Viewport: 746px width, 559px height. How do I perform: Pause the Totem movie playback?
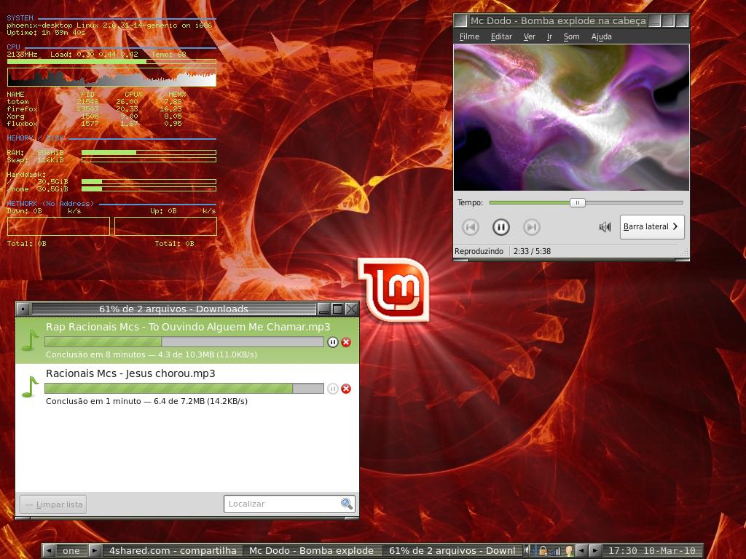pyautogui.click(x=500, y=227)
